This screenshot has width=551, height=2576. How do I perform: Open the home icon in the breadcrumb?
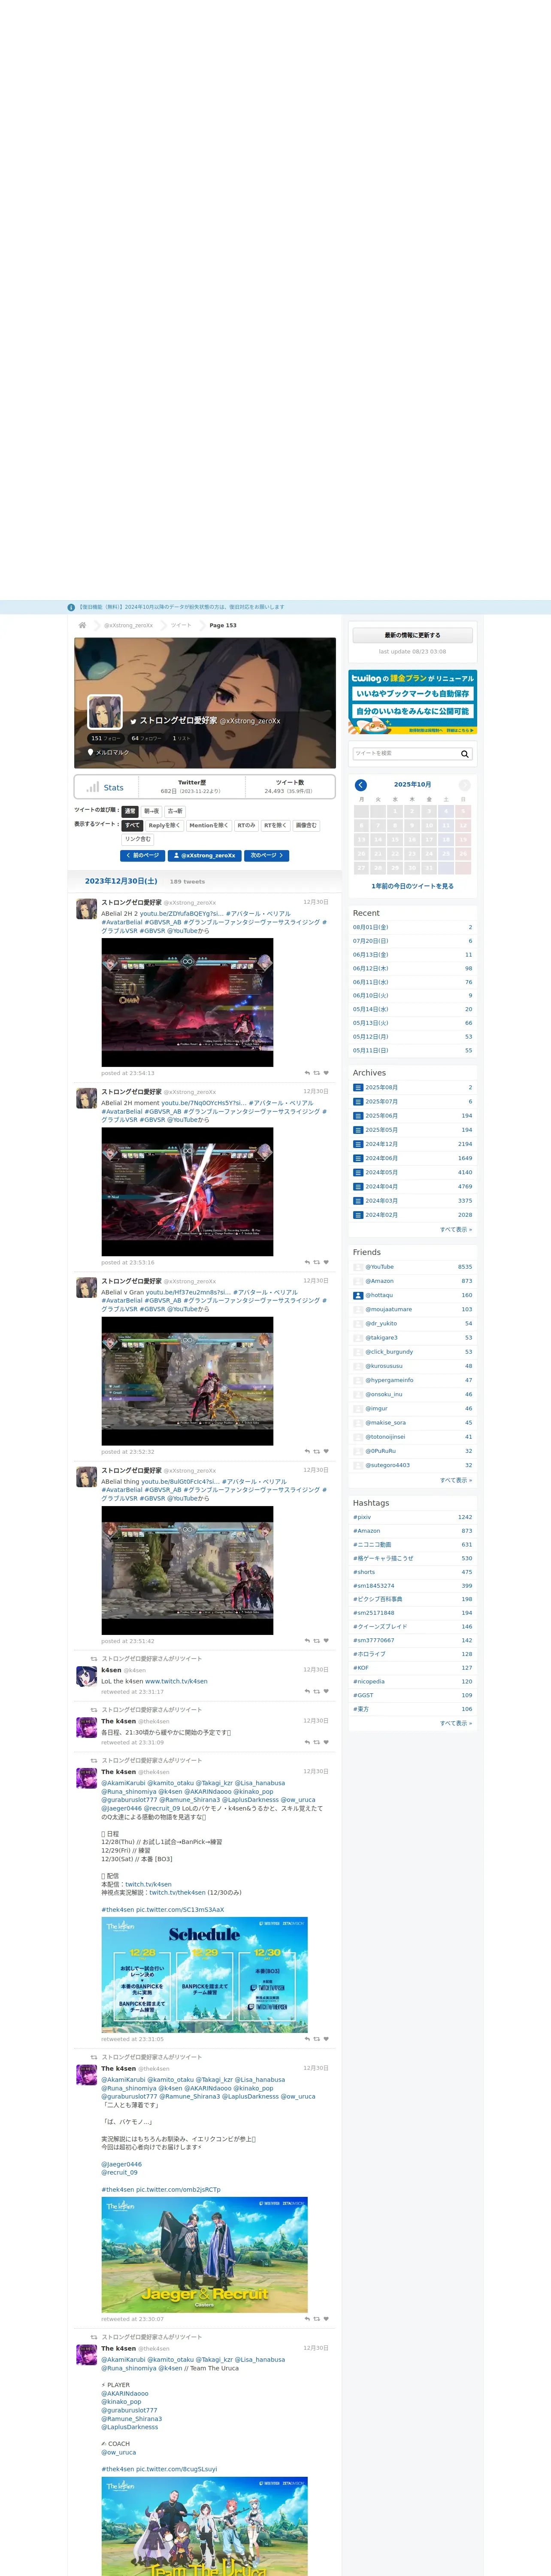(82, 625)
